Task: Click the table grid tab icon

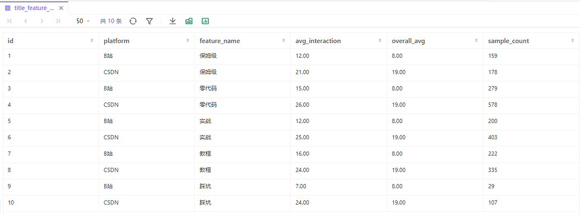Action: [x=8, y=8]
